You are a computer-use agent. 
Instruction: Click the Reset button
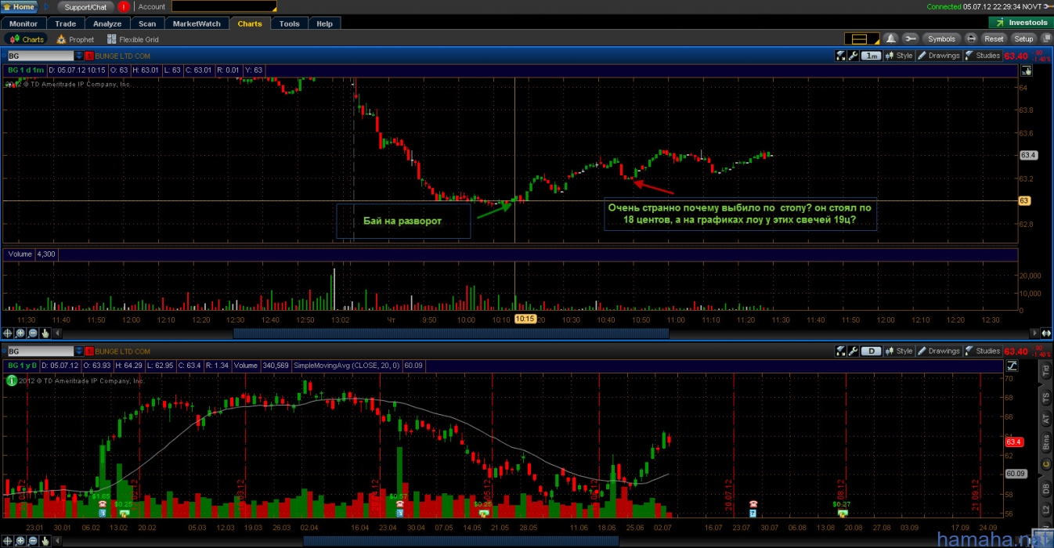pos(994,38)
